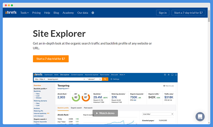The image size is (213, 127).
Task: Open the Blog link in header
Action: [x=56, y=13]
